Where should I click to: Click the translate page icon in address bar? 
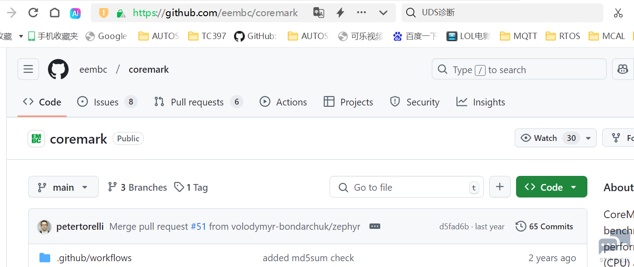click(x=319, y=13)
